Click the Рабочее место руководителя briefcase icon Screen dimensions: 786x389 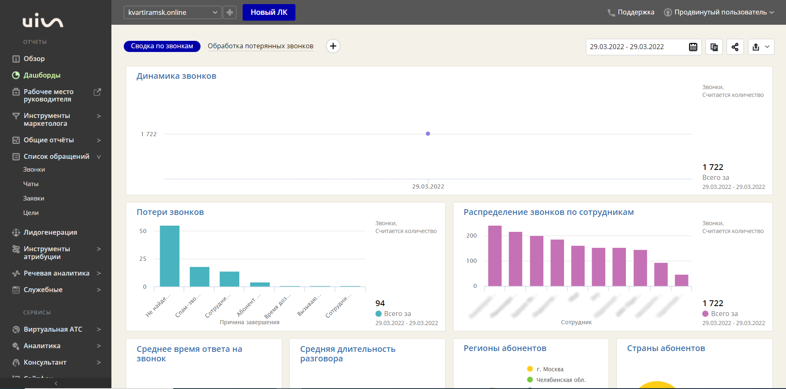pos(16,92)
